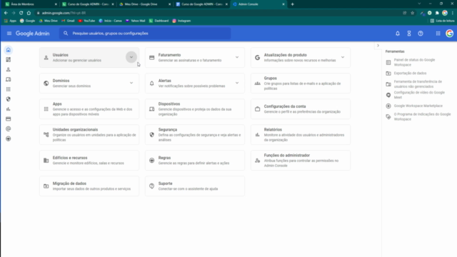Open the Relatórios card
This screenshot has height=257, width=457.
click(301, 135)
